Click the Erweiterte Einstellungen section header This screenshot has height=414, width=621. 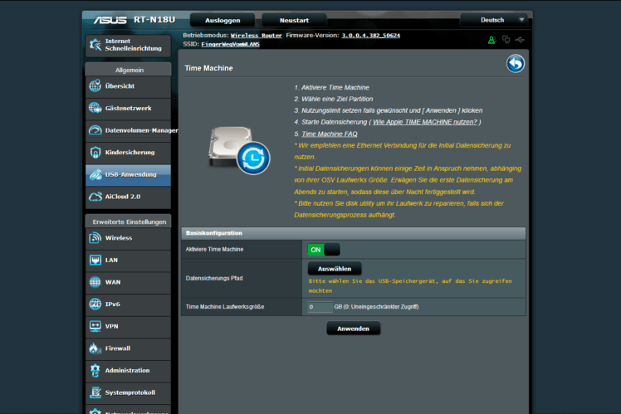129,222
